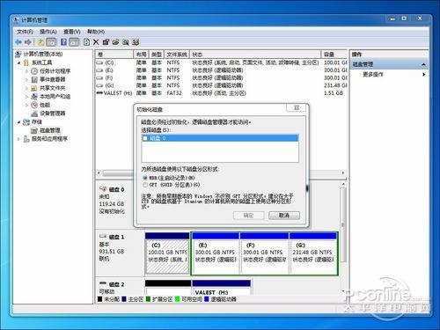The height and width of the screenshot is (330, 440).
Task: Click the Up one level toolbar icon
Action: coord(41,42)
